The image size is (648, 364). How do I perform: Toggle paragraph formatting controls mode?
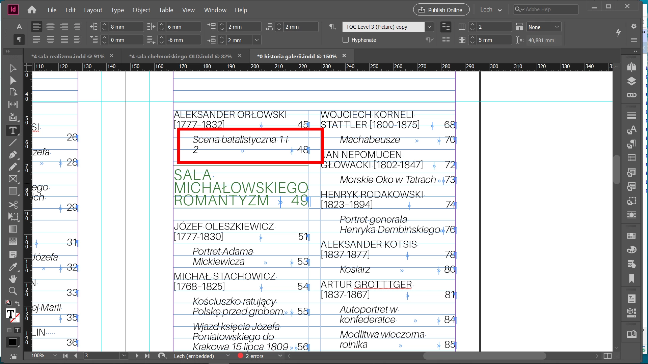point(19,40)
